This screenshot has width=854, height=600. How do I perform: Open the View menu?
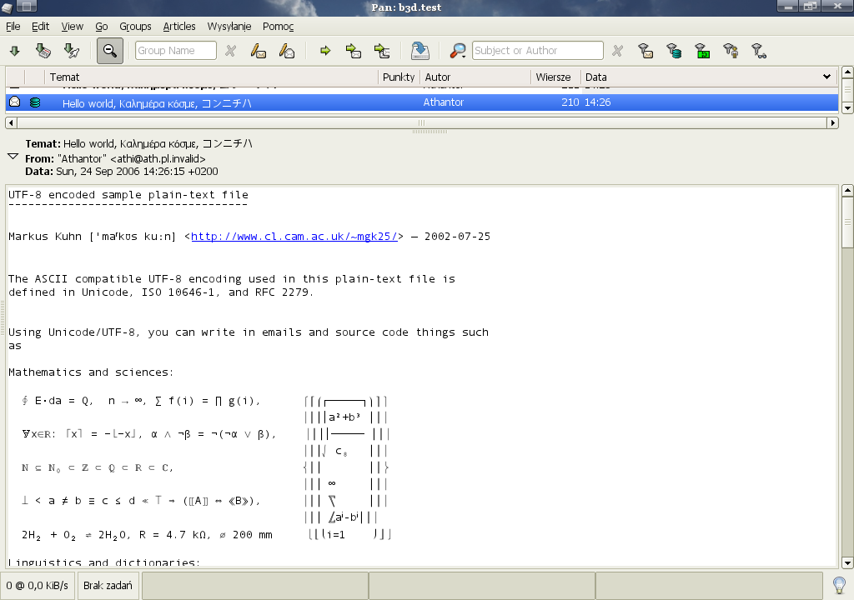(x=72, y=26)
